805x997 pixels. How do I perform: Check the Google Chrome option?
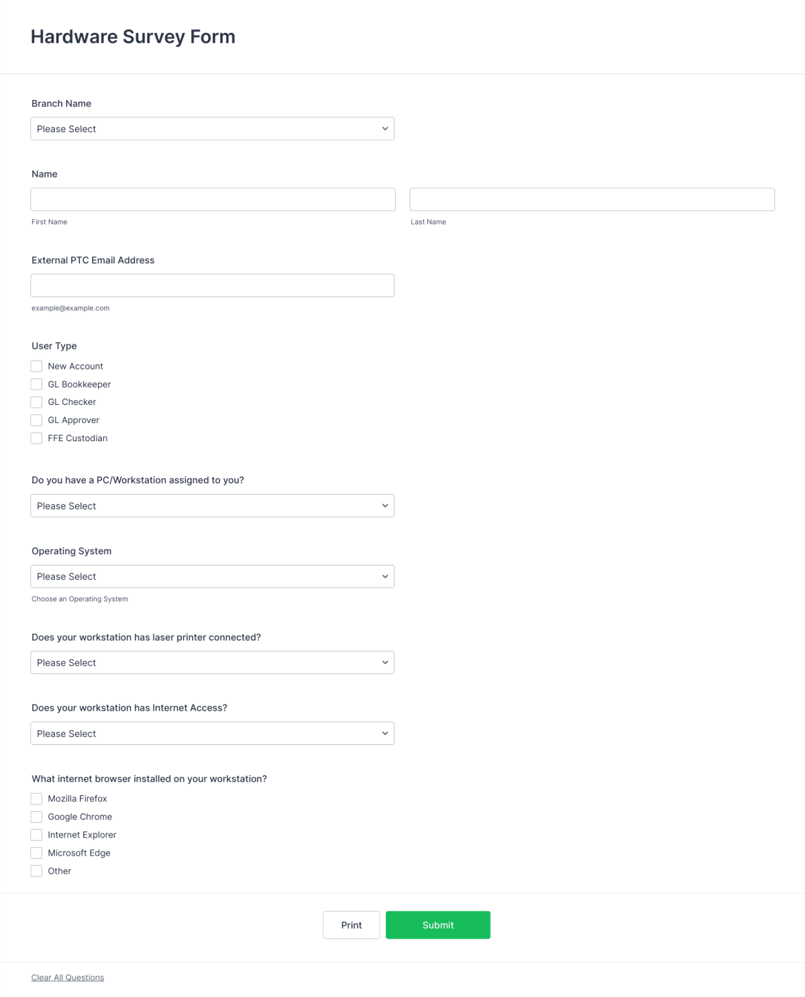36,817
